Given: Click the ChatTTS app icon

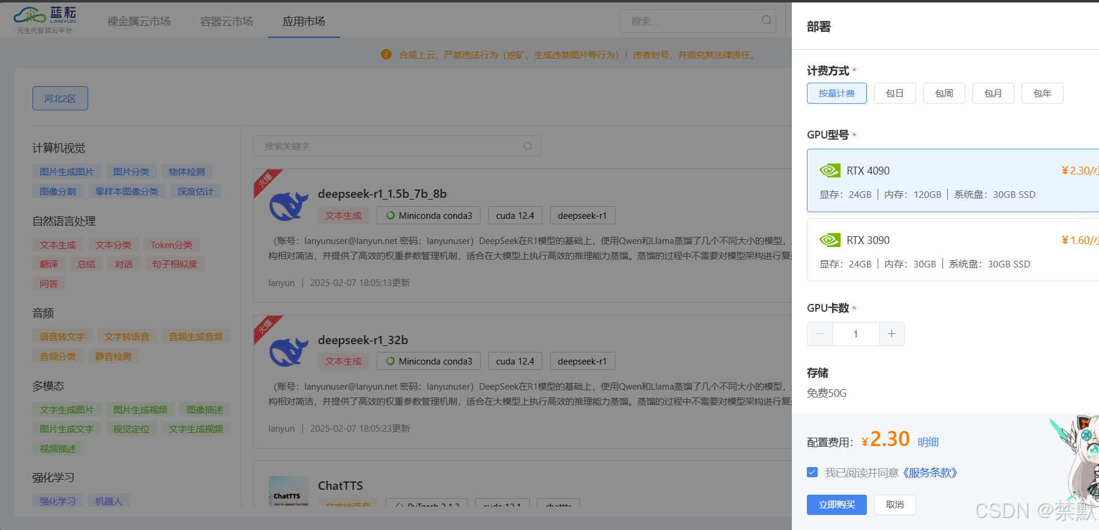Looking at the screenshot, I should 289,492.
